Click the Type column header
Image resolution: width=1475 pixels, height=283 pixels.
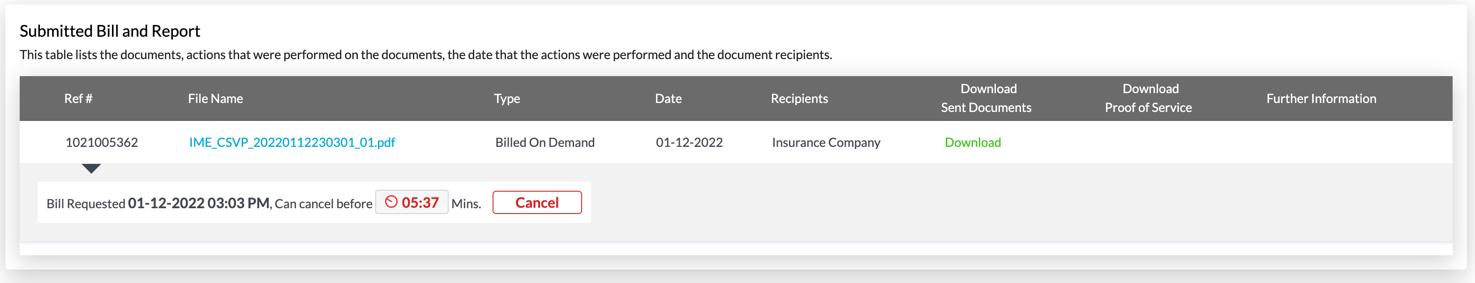[x=507, y=99]
